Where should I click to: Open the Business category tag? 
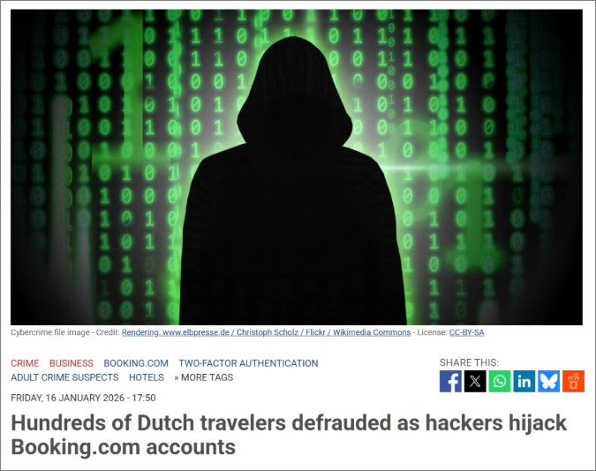[x=72, y=363]
